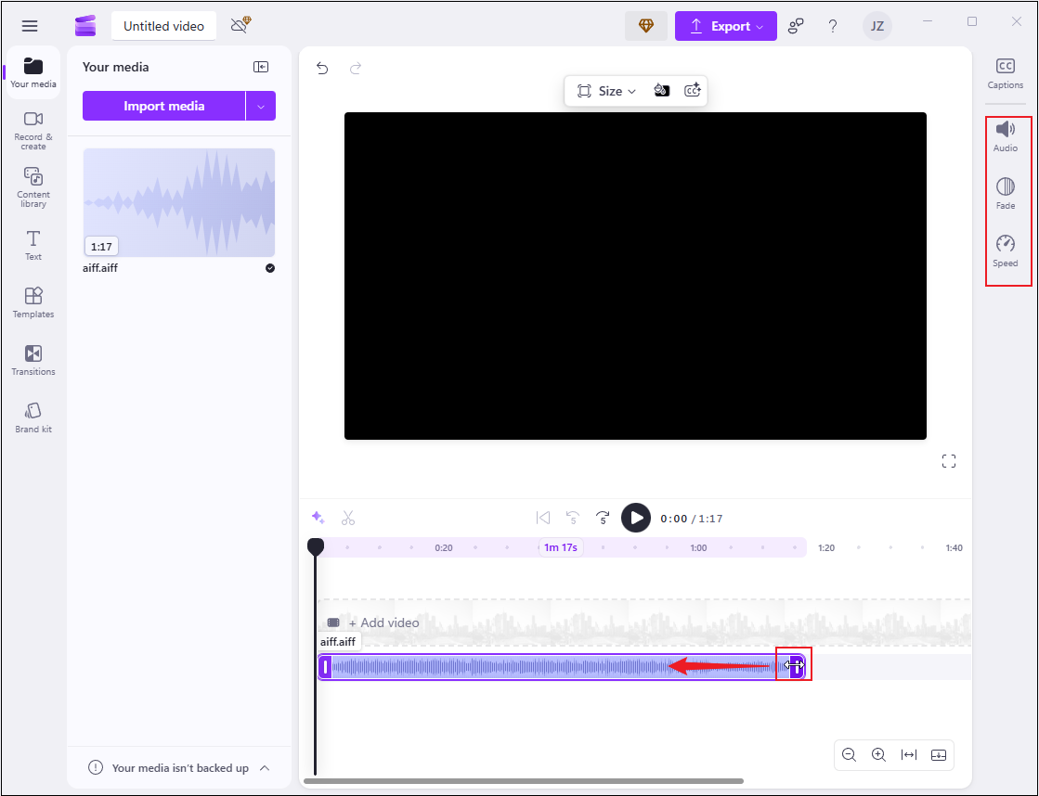This screenshot has width=1039, height=796.
Task: Open the Fade settings panel
Action: pos(1006,194)
